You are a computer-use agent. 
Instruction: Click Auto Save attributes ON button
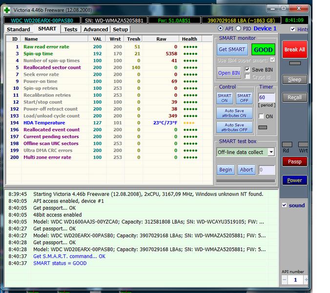[234, 113]
